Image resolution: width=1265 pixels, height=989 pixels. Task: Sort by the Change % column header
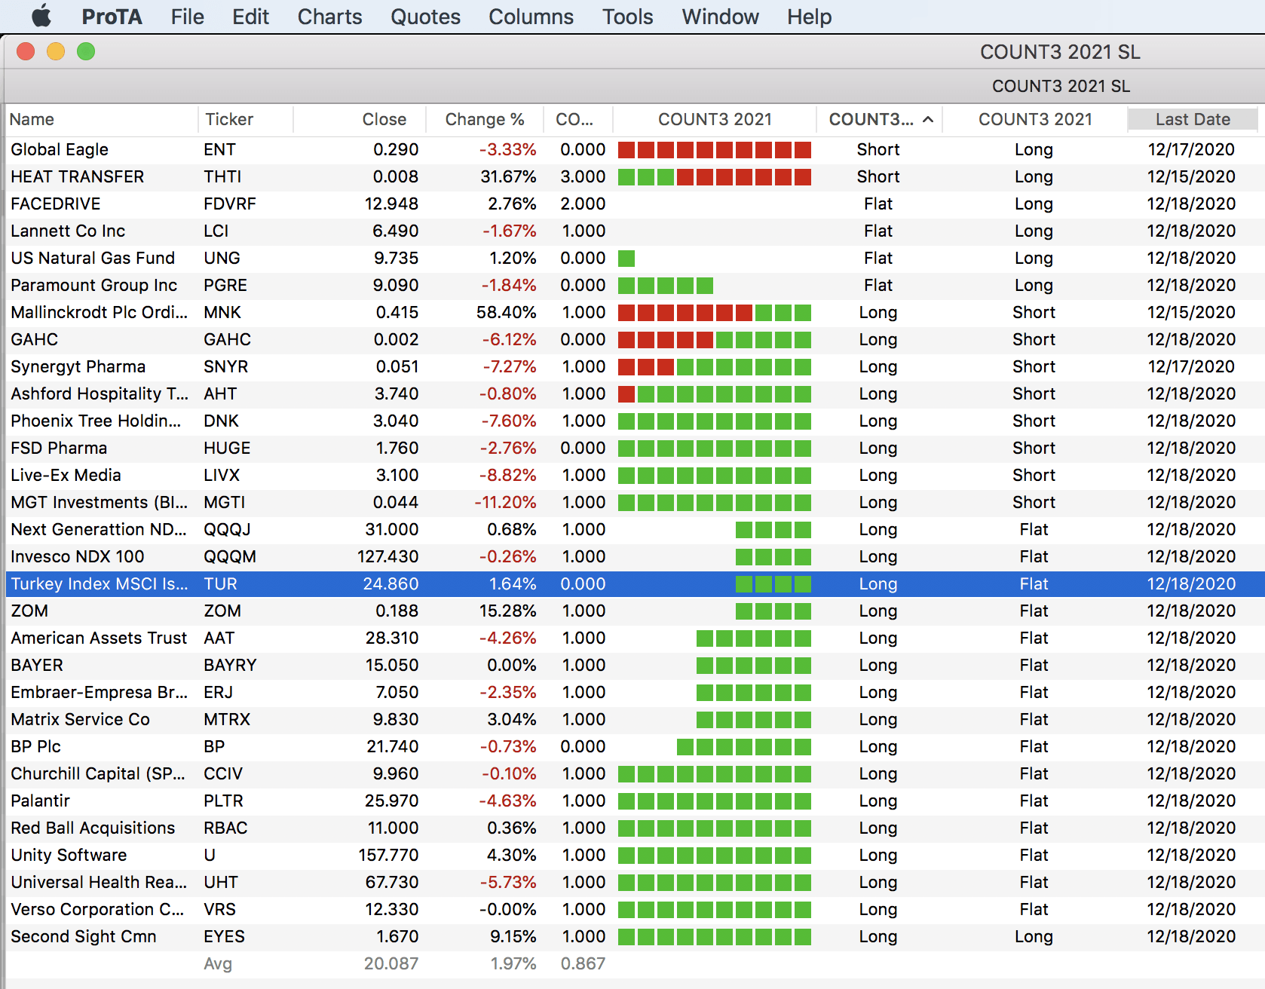[485, 119]
